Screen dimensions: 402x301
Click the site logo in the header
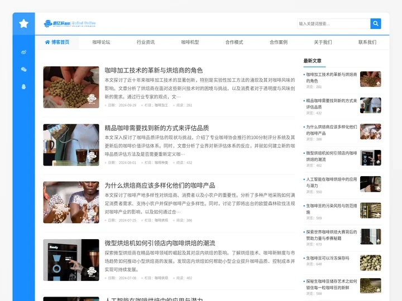tap(70, 23)
